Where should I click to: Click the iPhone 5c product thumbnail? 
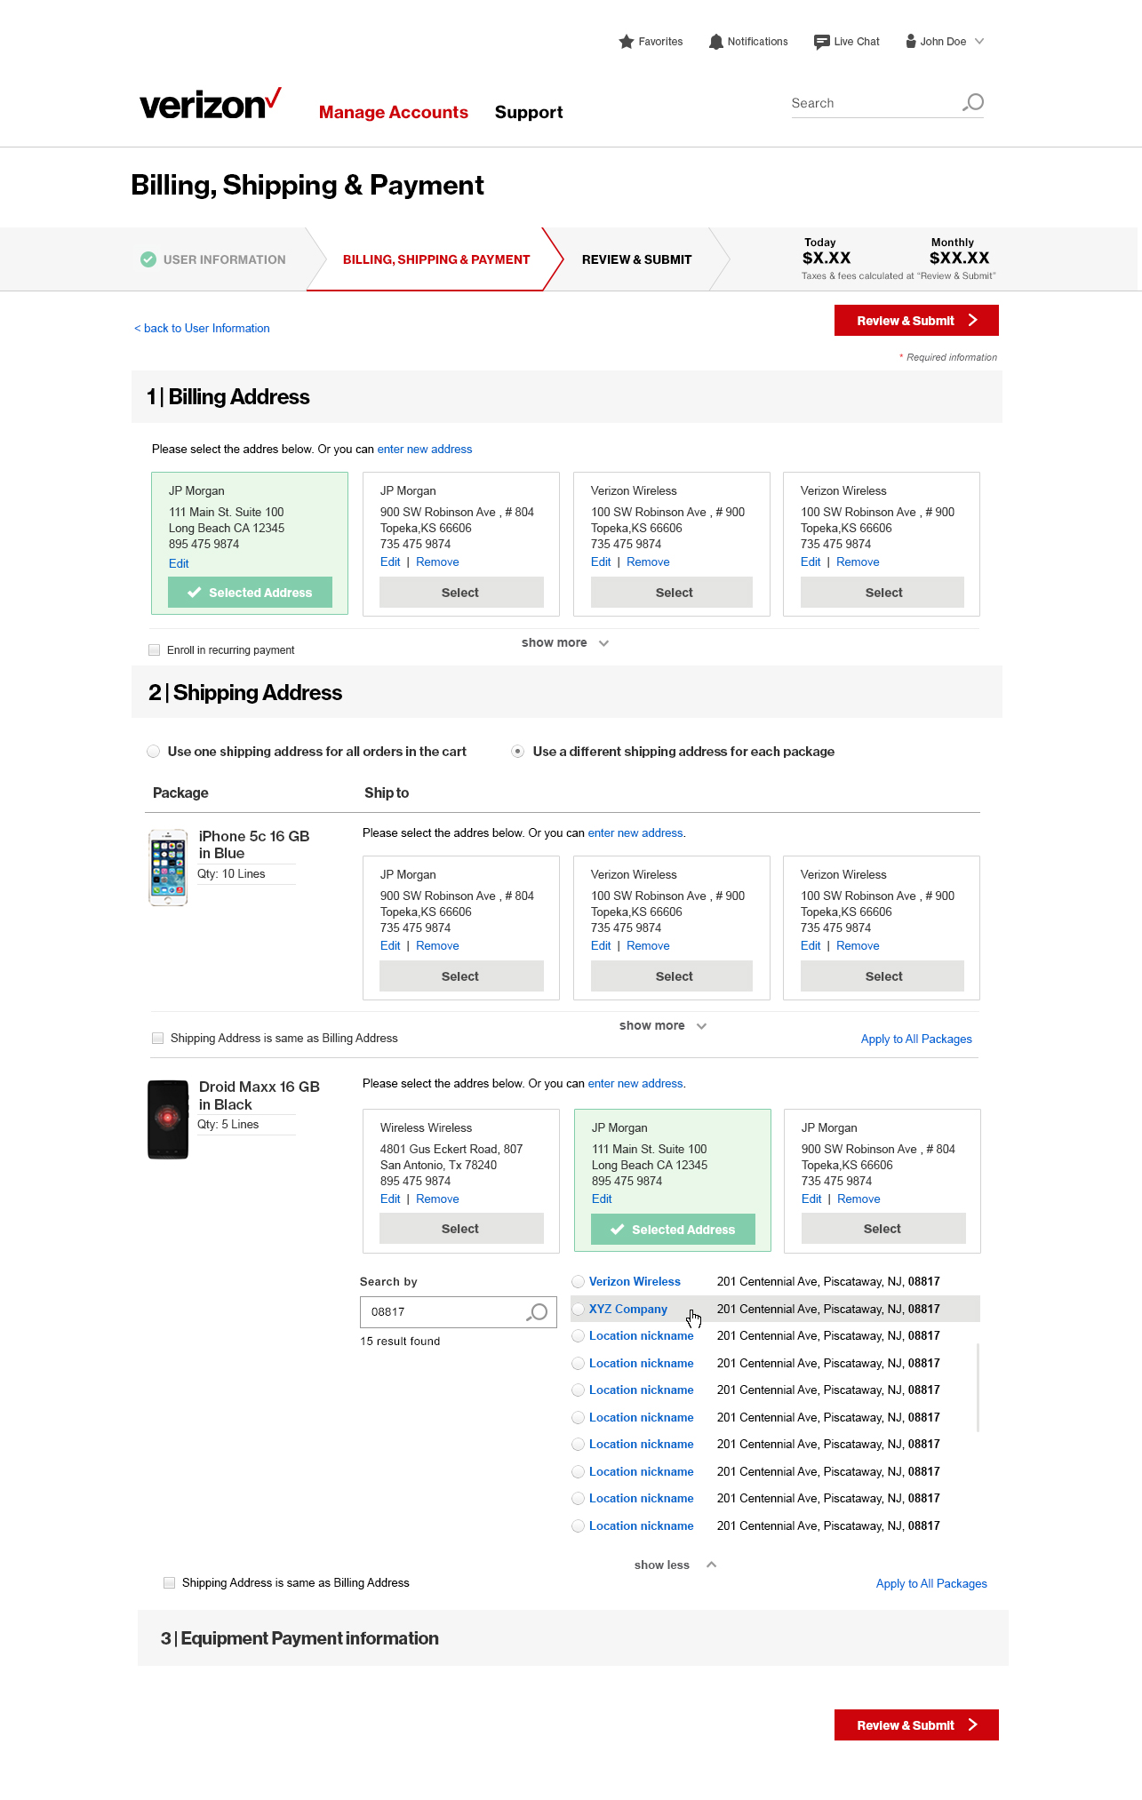pyautogui.click(x=168, y=867)
